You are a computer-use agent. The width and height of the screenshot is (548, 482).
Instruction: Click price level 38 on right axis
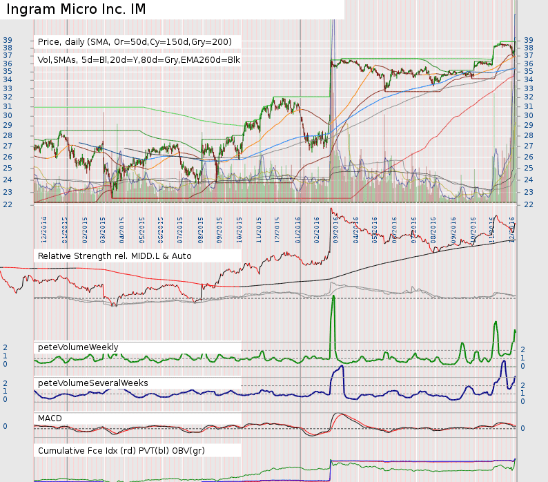(x=529, y=48)
